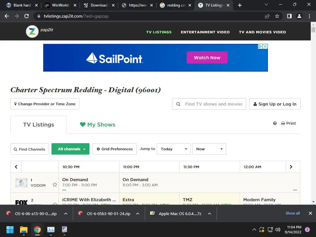The width and height of the screenshot is (316, 237).
Task: Open Chrome three-dot menu
Action: [x=309, y=16]
